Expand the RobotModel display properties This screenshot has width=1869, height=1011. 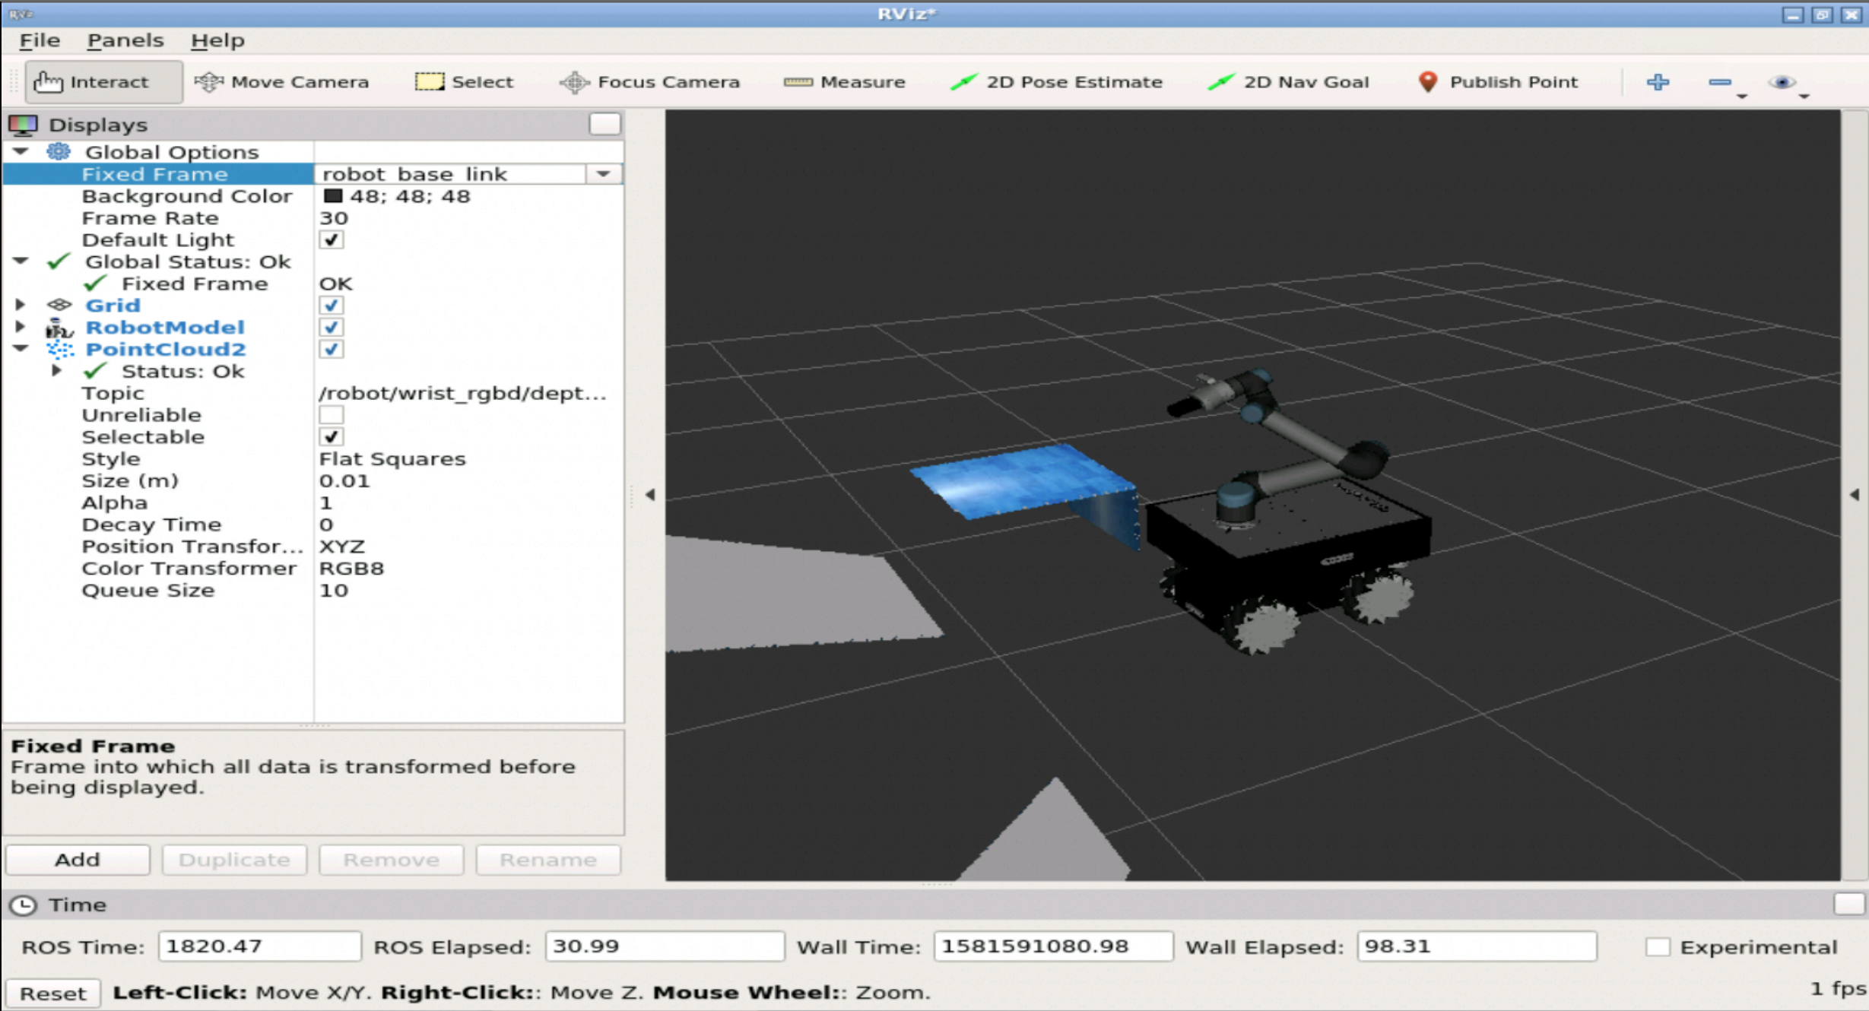[x=21, y=327]
